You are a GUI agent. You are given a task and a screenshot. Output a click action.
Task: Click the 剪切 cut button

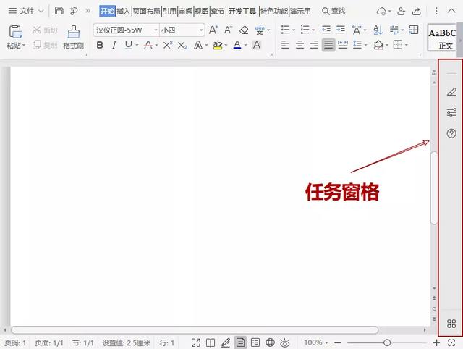click(x=45, y=30)
